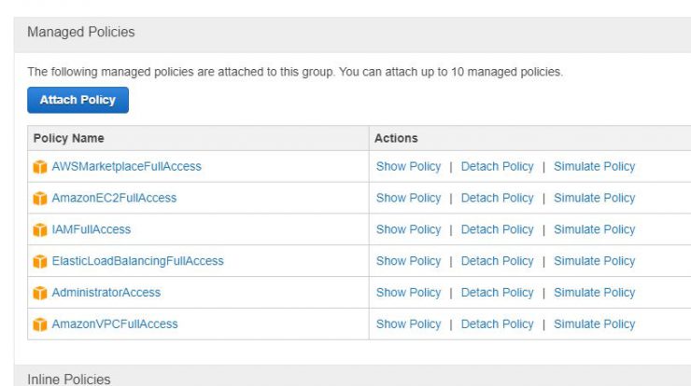The image size is (691, 386).
Task: Open the AdministratorAccess policy name link
Action: [106, 292]
